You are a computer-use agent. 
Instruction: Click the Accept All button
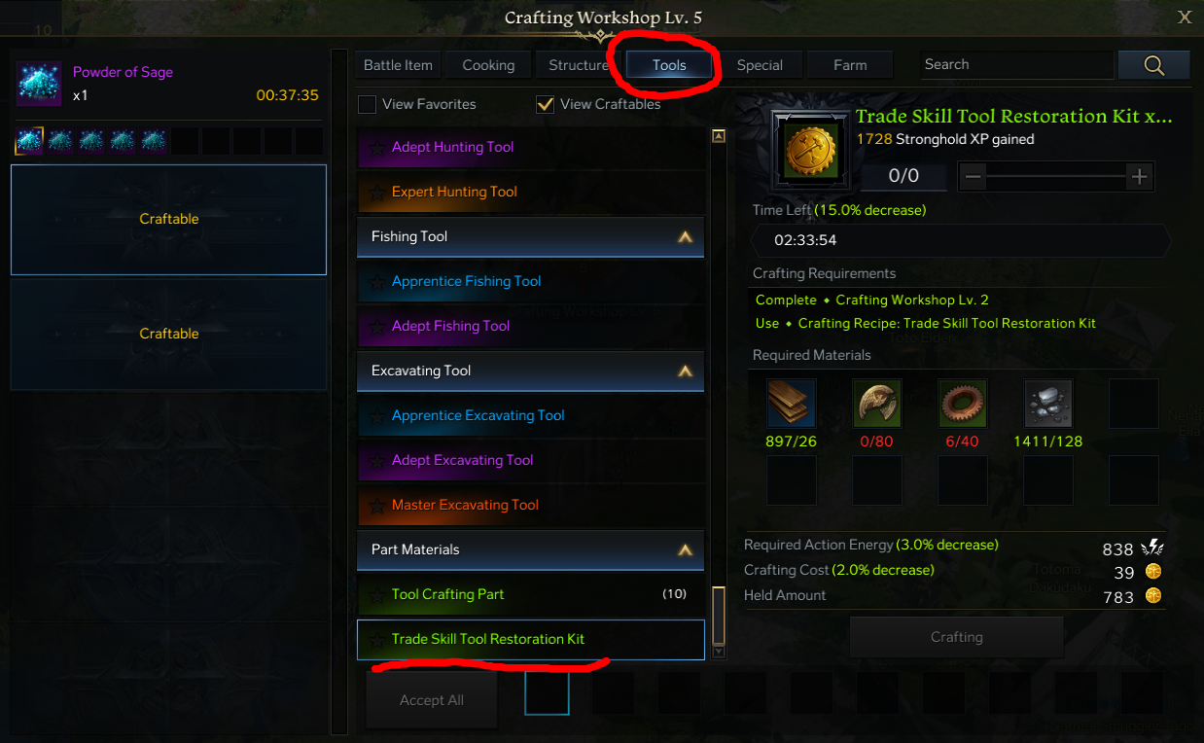pos(432,700)
